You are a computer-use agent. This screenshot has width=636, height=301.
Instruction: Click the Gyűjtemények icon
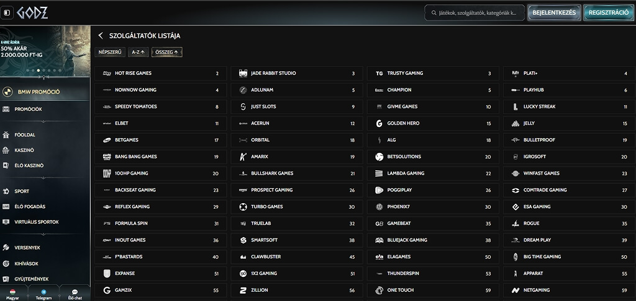coord(6,279)
